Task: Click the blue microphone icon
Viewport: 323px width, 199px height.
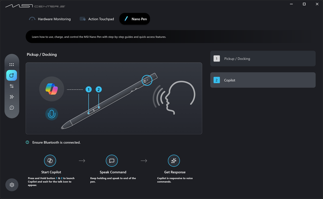Action: (52, 114)
